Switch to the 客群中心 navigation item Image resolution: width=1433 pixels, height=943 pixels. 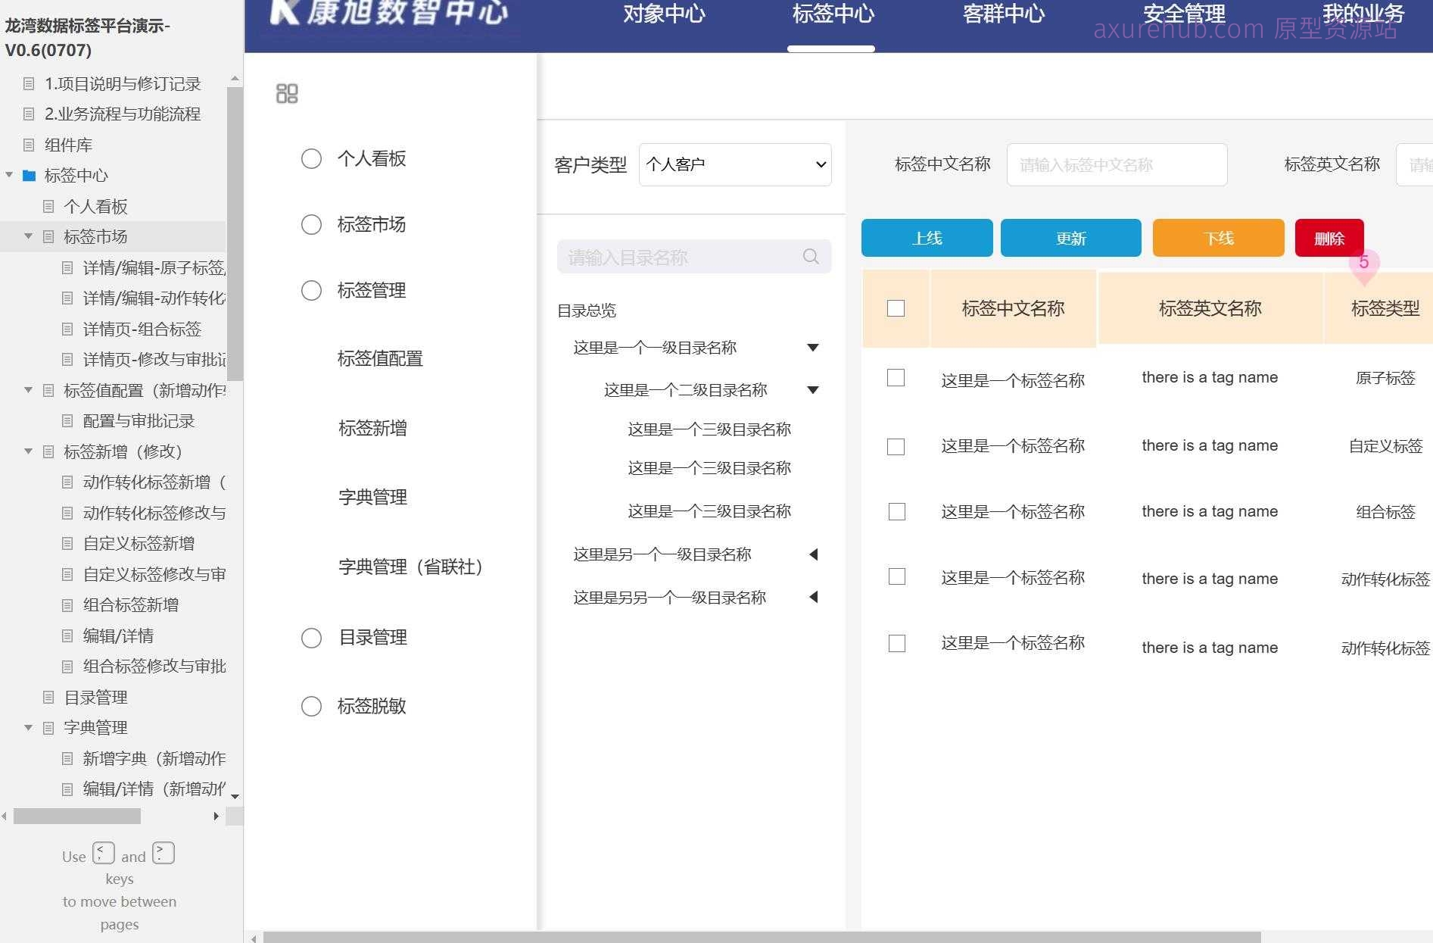[x=1003, y=14]
